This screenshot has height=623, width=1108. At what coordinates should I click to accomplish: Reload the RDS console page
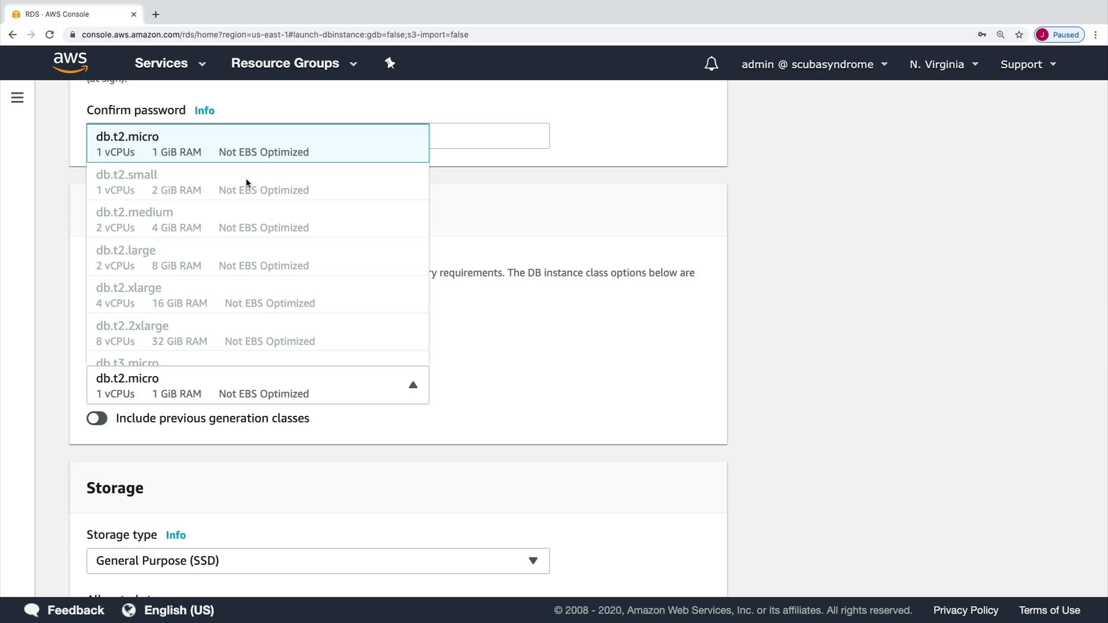(x=50, y=34)
